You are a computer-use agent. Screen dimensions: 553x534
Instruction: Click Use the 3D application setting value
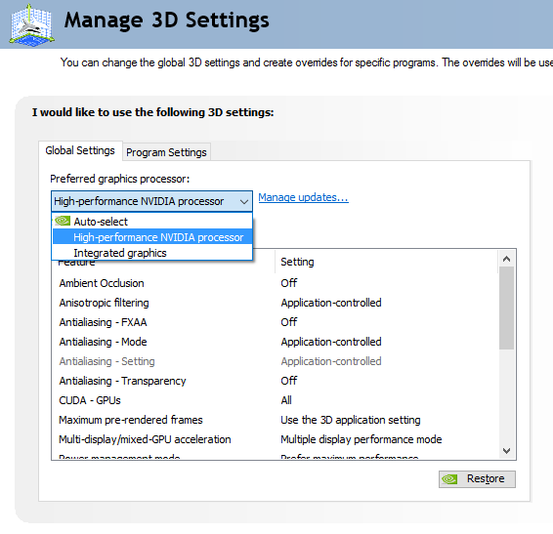pos(351,420)
